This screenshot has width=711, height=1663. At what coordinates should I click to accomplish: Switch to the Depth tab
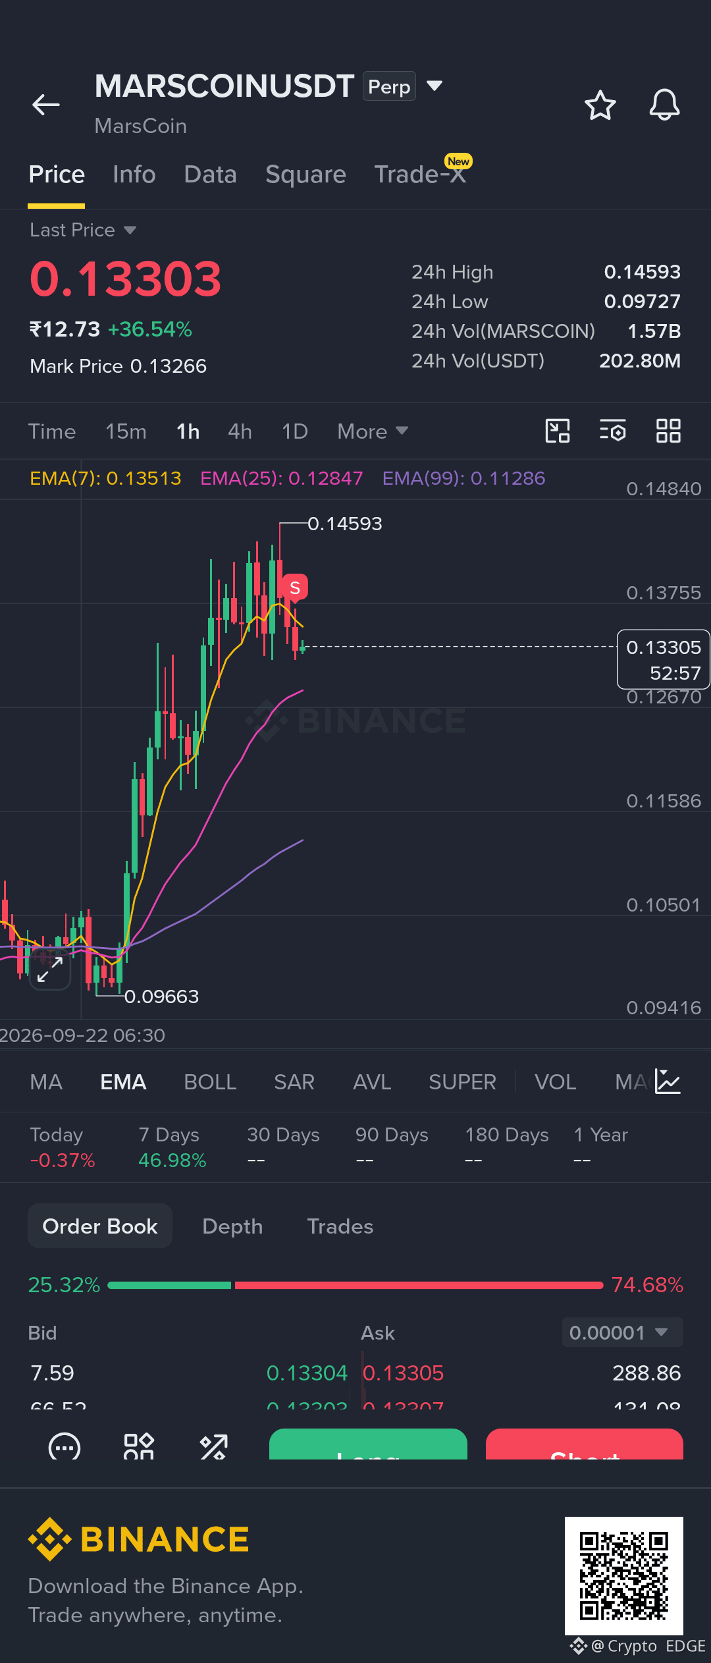coord(232,1226)
